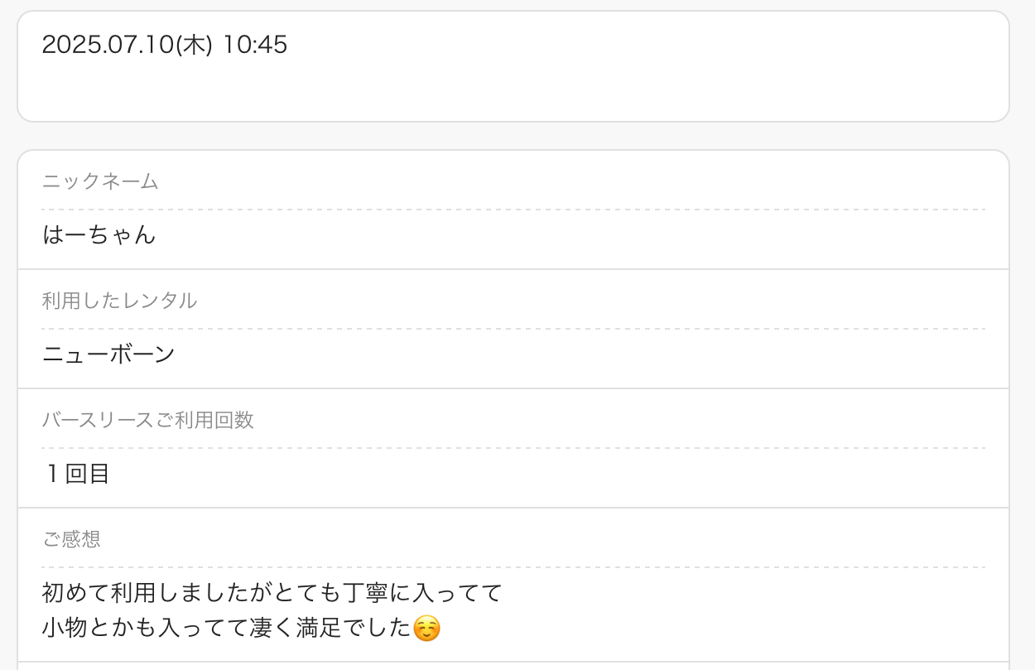The width and height of the screenshot is (1035, 670).
Task: Click the word レンタル in the label
Action: pos(159,301)
